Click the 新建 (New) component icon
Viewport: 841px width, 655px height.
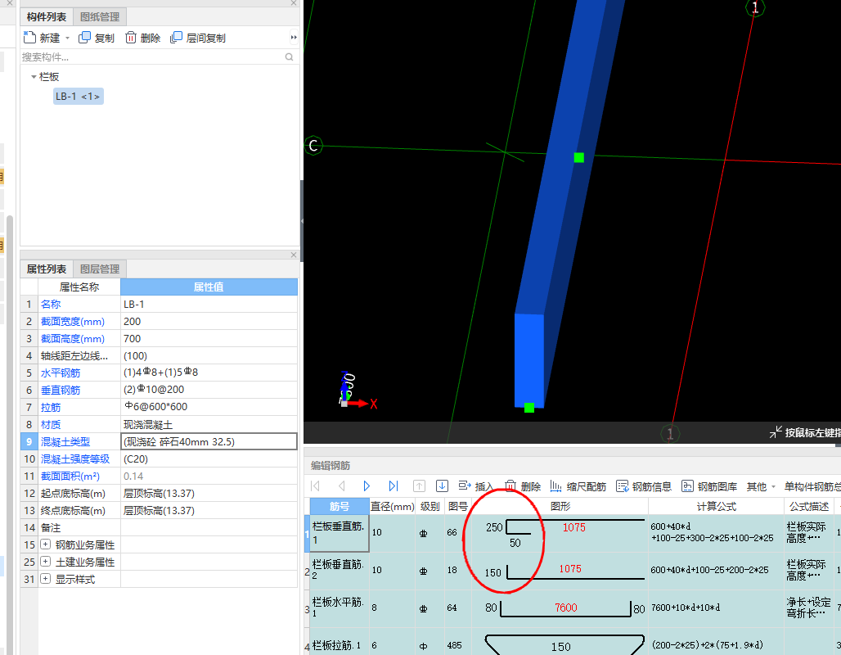[x=29, y=38]
